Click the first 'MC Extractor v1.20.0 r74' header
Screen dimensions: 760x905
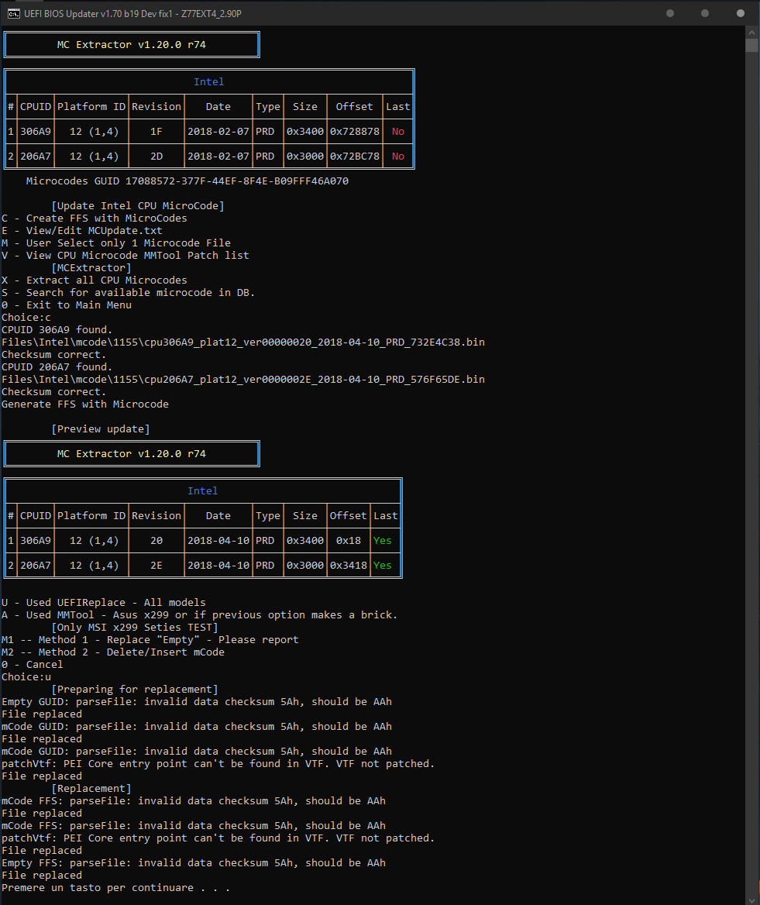coord(132,44)
